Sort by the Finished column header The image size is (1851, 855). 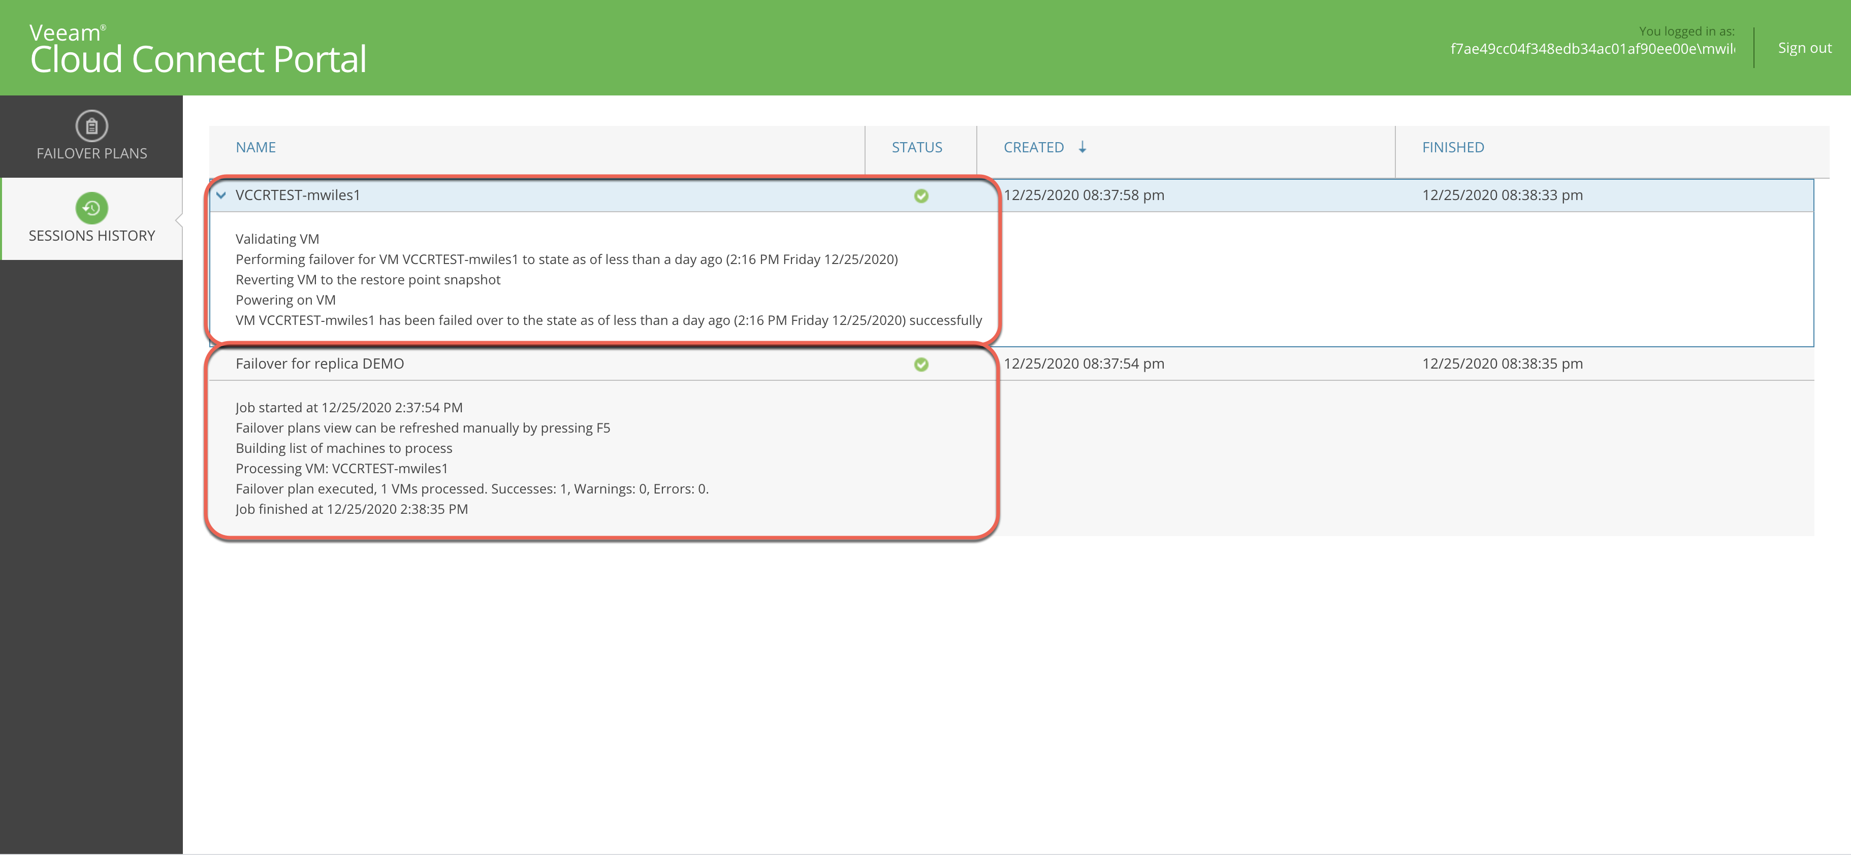point(1452,147)
